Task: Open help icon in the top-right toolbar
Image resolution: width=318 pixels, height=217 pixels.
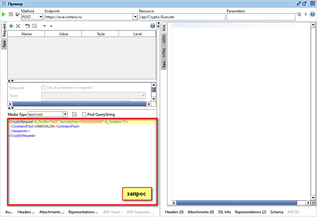Action: [x=153, y=26]
